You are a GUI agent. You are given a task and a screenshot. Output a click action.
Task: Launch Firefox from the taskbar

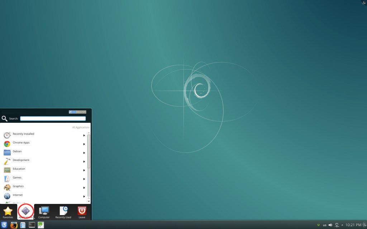14,225
